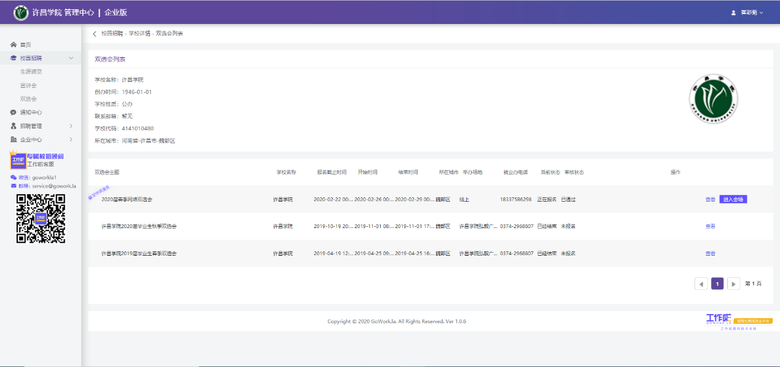Click 查看 for the 2019 spring fair
This screenshot has width=780, height=367.
(710, 253)
